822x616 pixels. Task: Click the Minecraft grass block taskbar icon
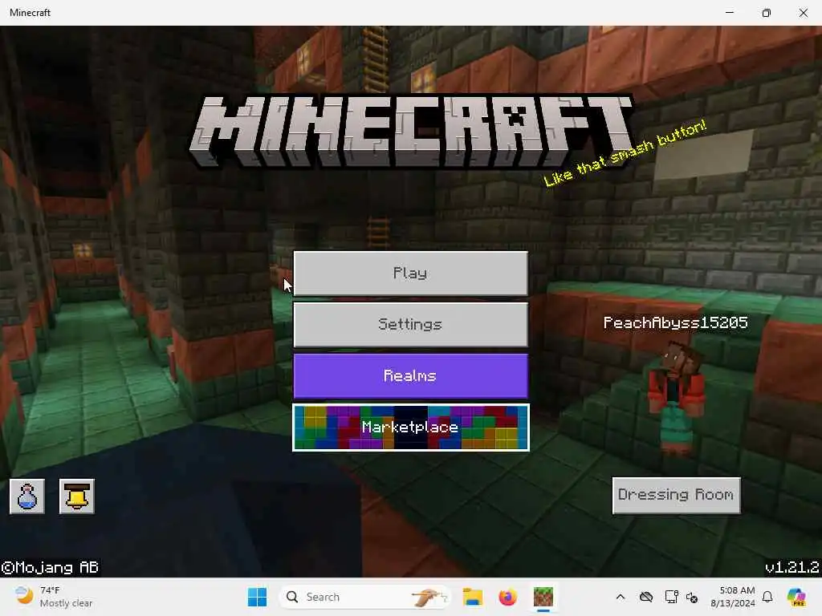point(543,597)
